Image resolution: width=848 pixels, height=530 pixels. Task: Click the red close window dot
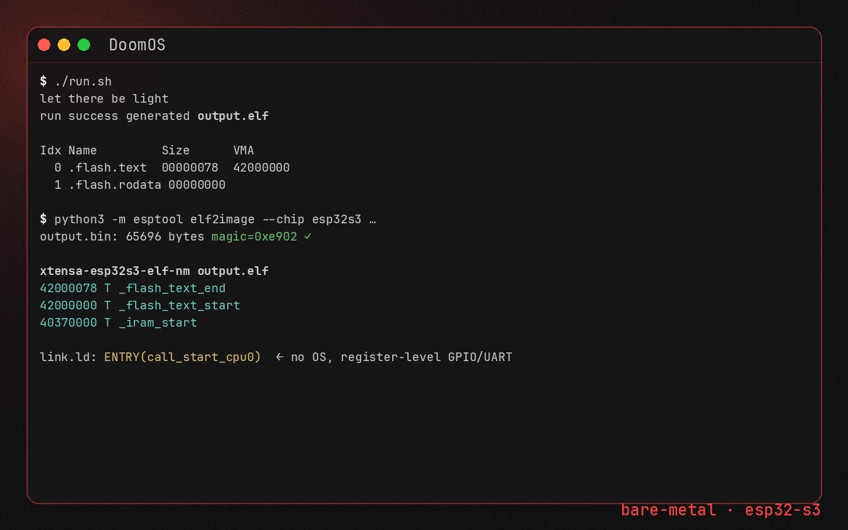(44, 45)
